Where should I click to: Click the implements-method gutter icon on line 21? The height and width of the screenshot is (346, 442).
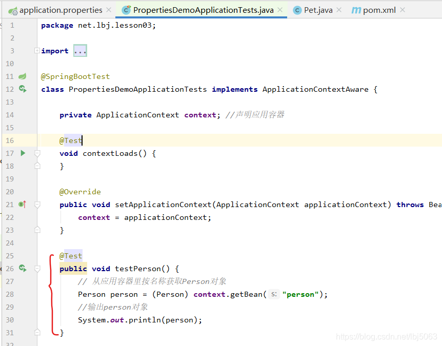(x=23, y=205)
